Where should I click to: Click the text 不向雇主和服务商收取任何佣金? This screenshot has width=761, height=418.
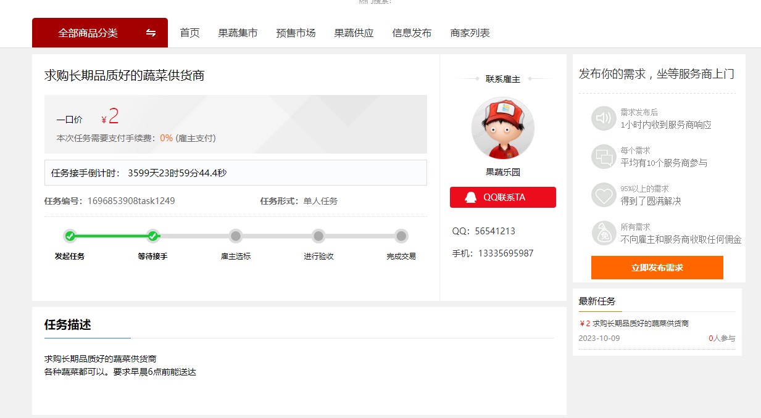tap(681, 239)
